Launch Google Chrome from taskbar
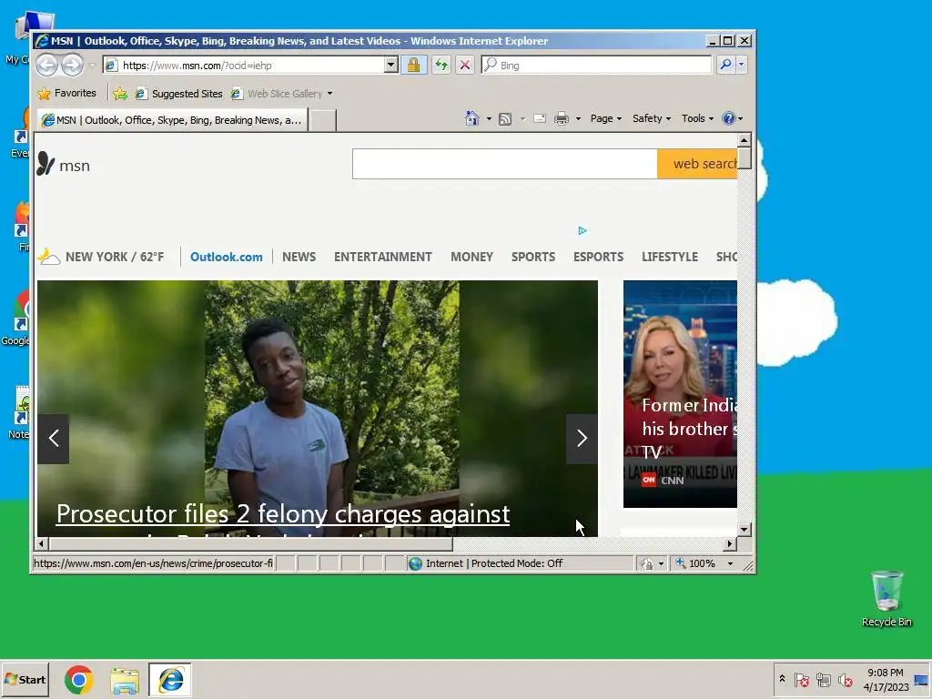932x699 pixels. tap(78, 679)
